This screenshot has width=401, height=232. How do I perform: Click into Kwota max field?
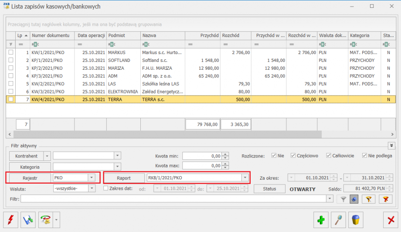pyautogui.click(x=202, y=166)
